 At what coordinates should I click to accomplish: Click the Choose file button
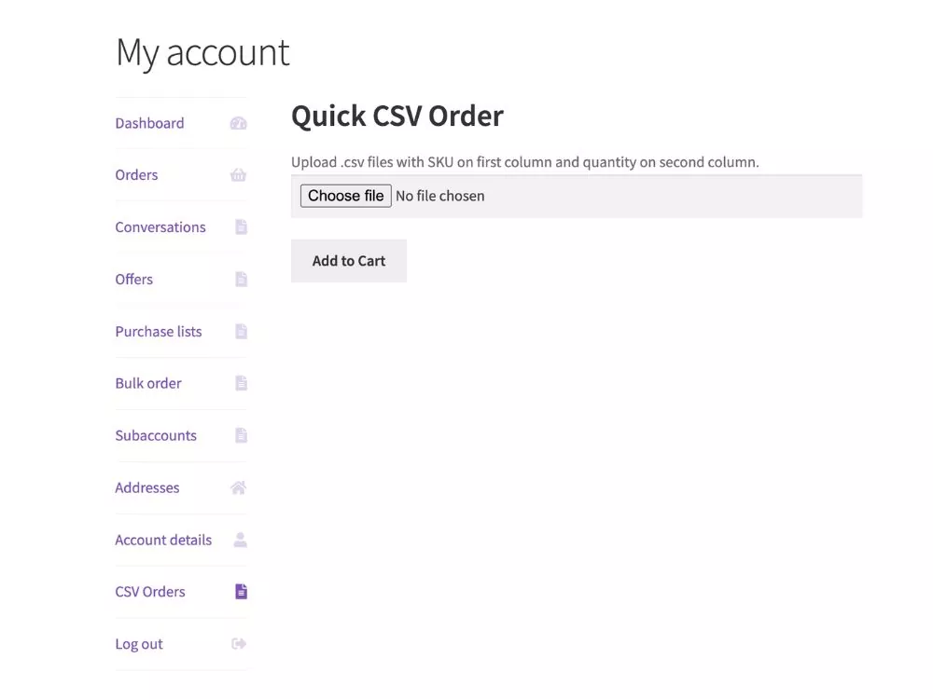click(346, 196)
